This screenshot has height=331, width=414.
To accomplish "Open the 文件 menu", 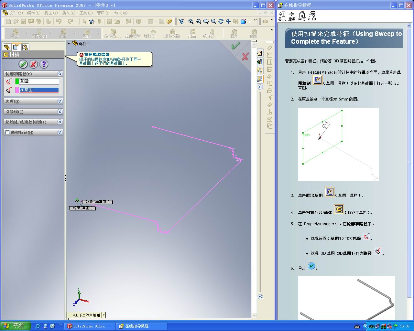I will pos(16,13).
